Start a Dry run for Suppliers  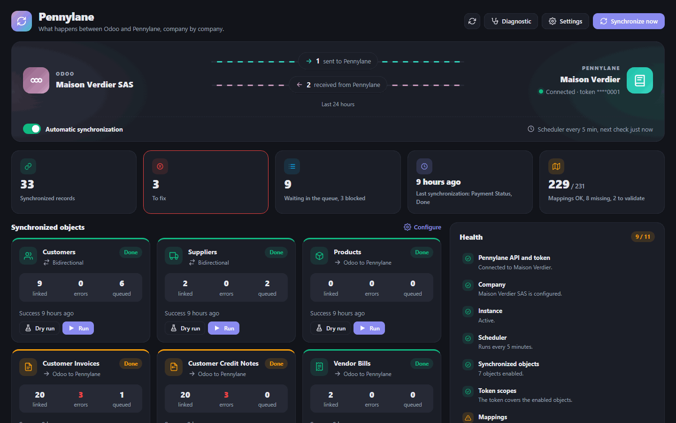(185, 328)
